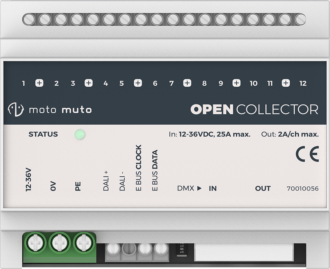The image size is (330, 269).
Task: Click the 'moto muto' brand name text
Action: click(60, 110)
